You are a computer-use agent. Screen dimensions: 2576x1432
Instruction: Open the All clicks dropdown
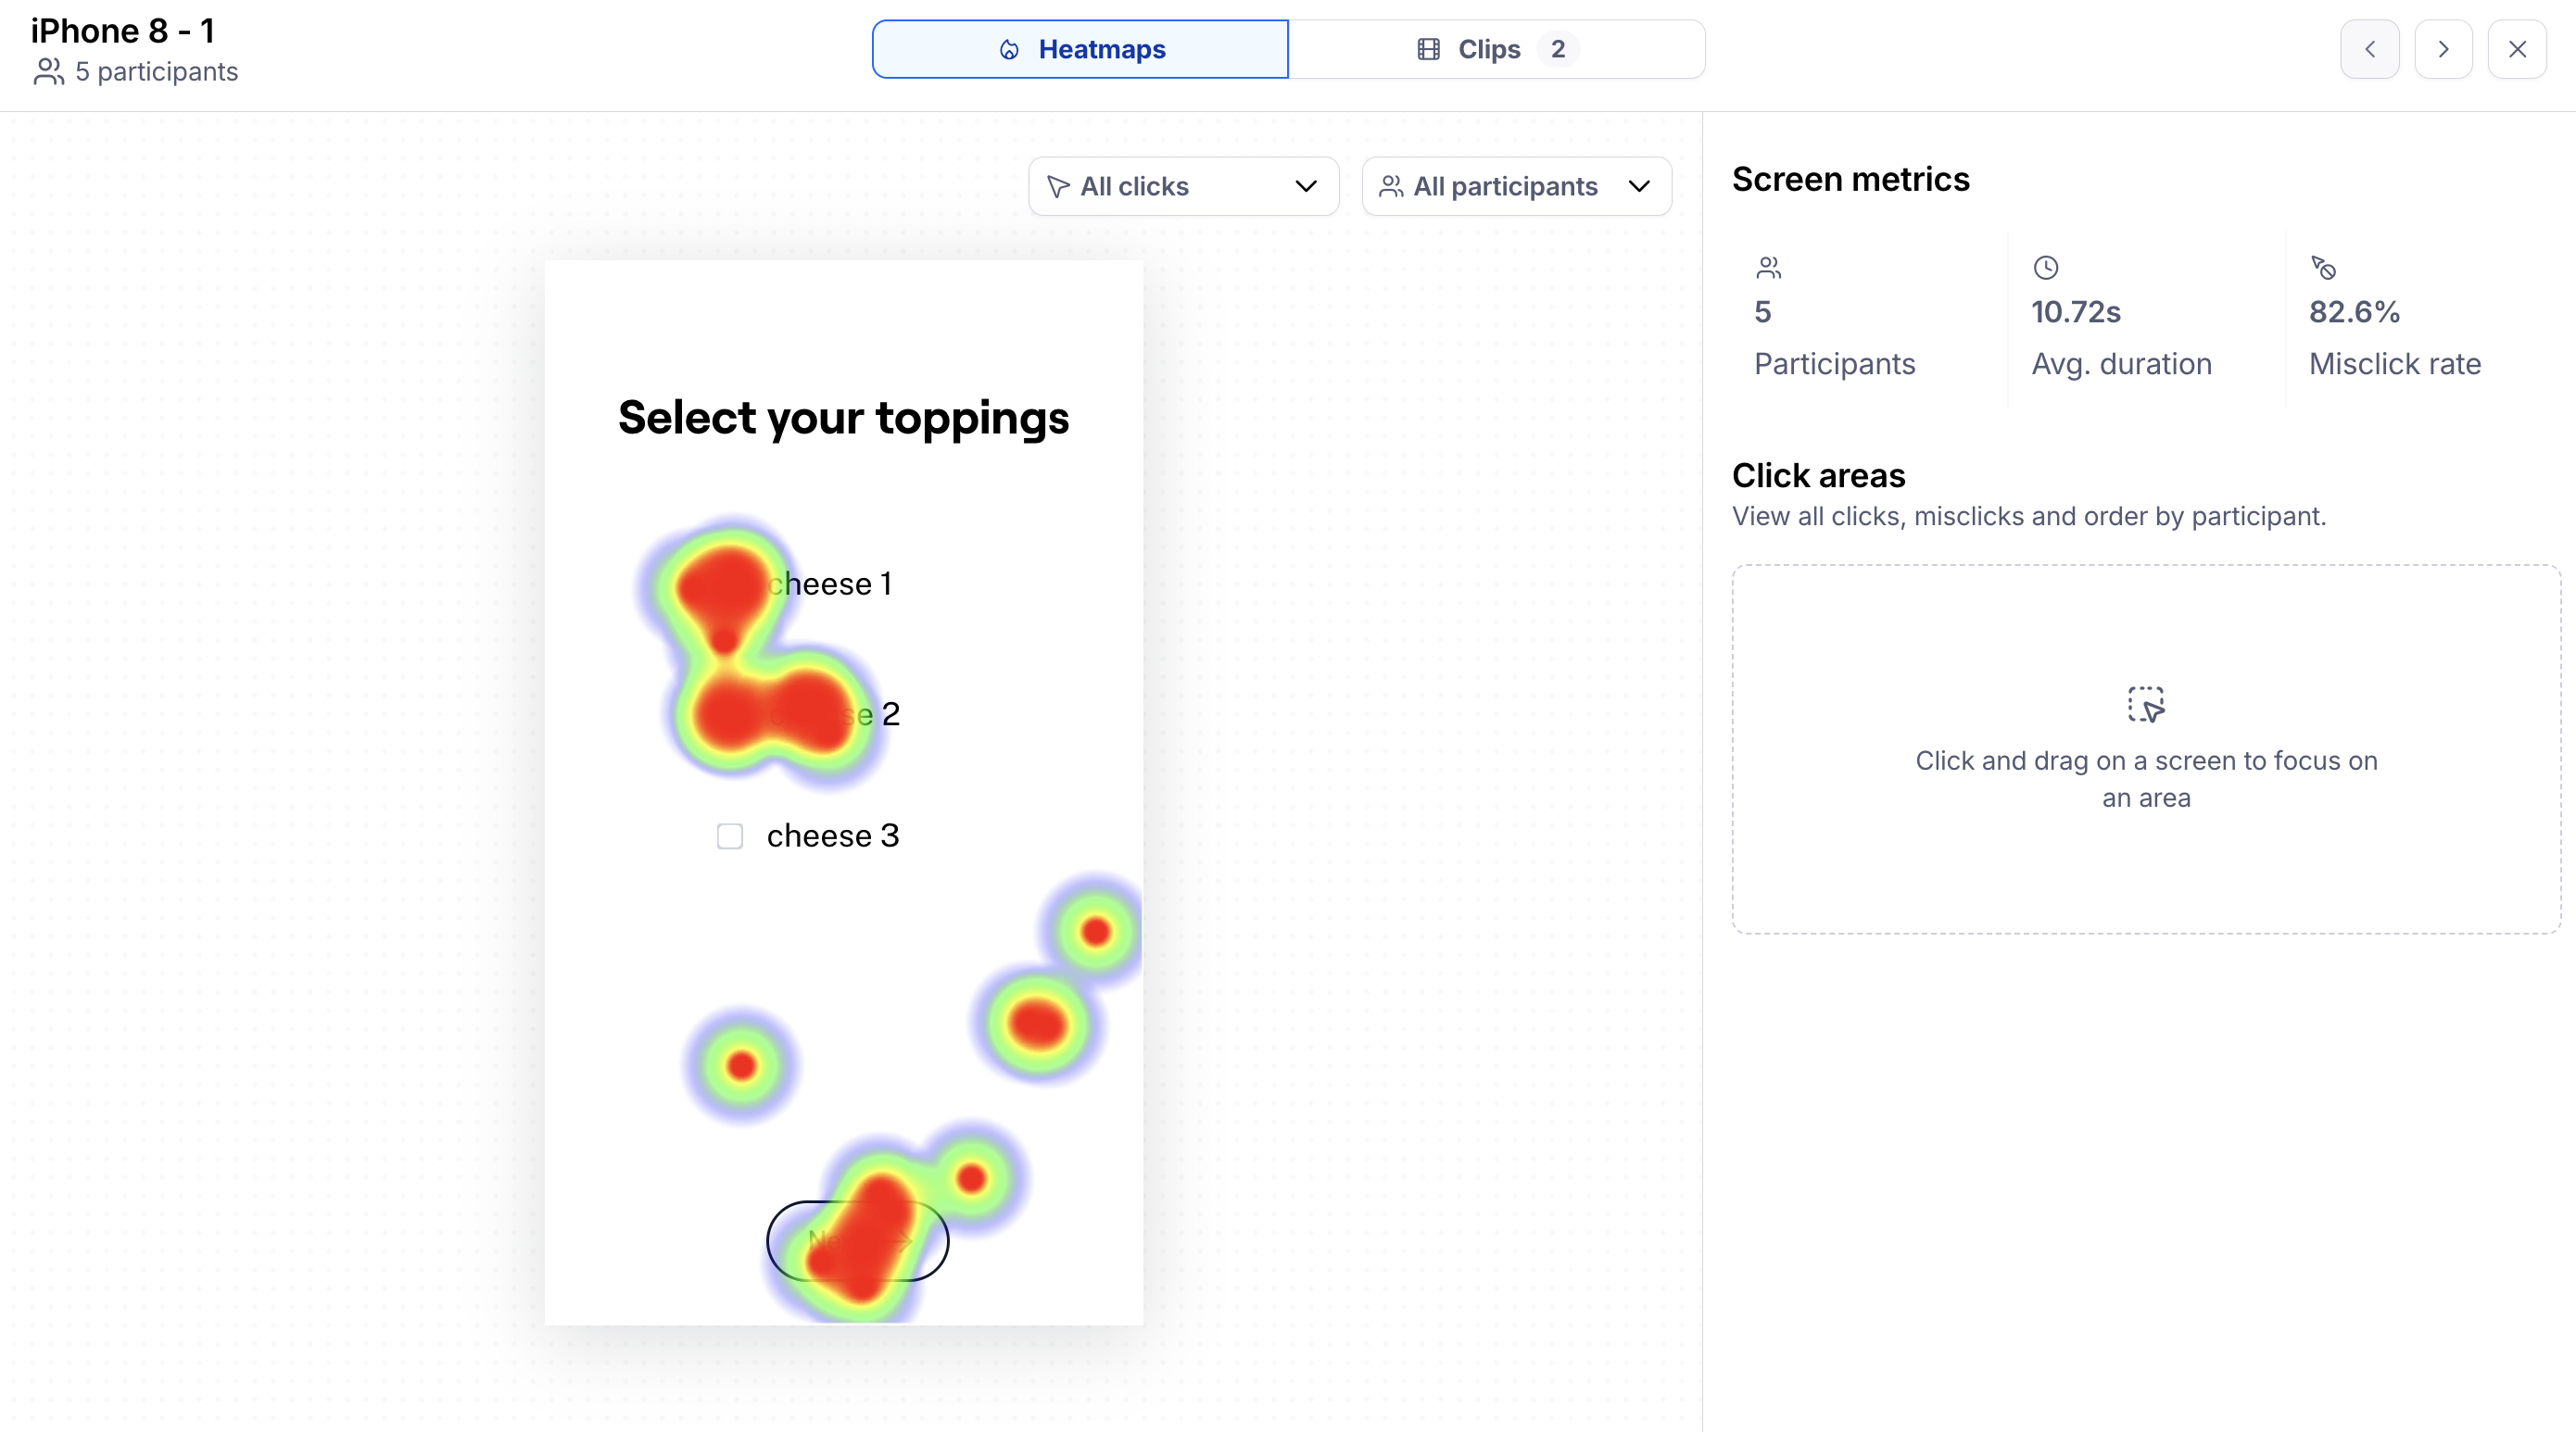tap(1182, 186)
